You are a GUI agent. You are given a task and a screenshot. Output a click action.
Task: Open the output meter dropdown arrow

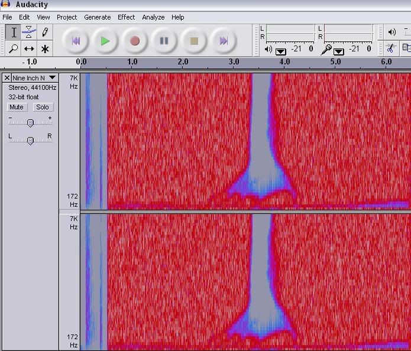[281, 51]
